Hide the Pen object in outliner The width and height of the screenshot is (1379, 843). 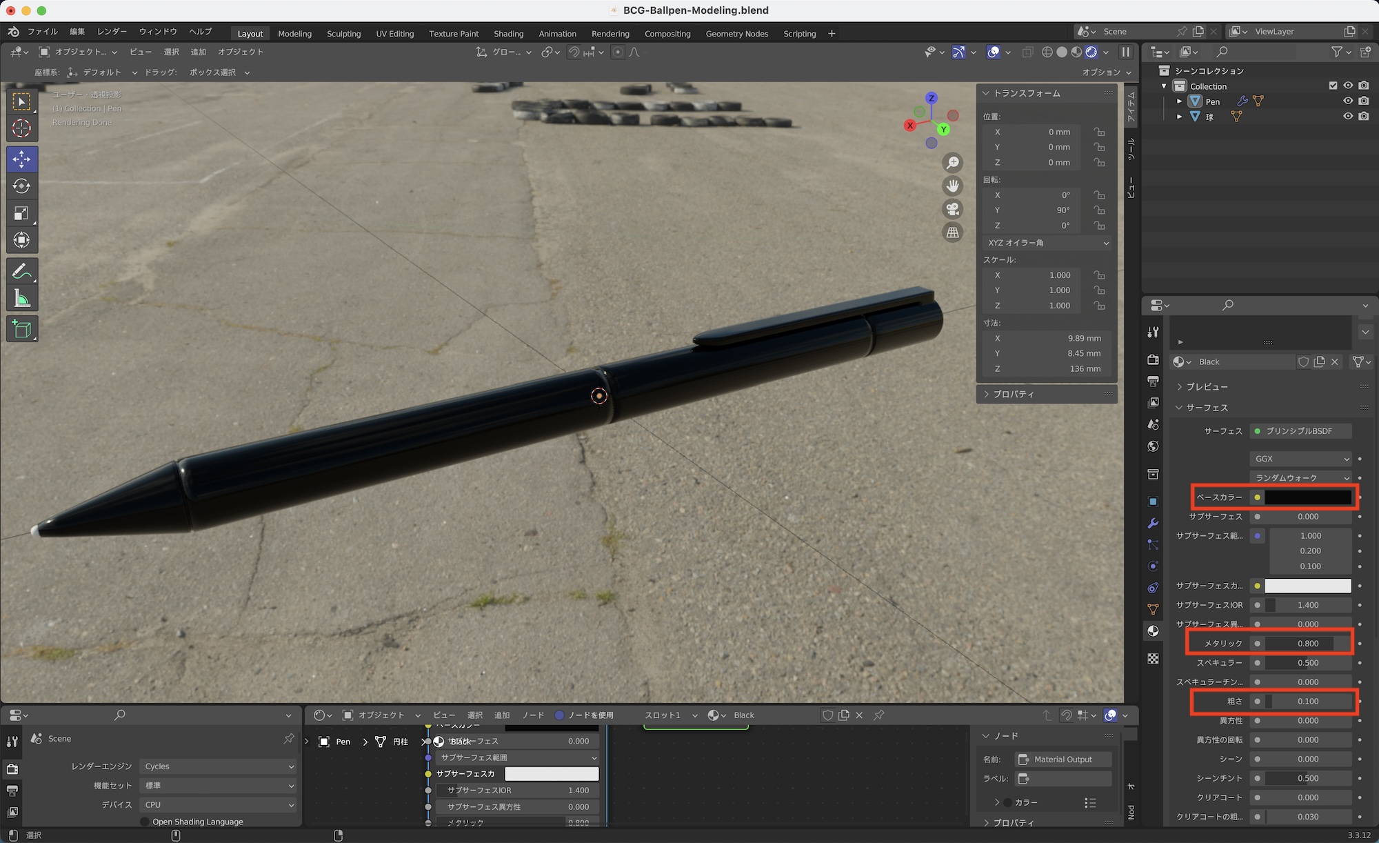pyautogui.click(x=1347, y=101)
